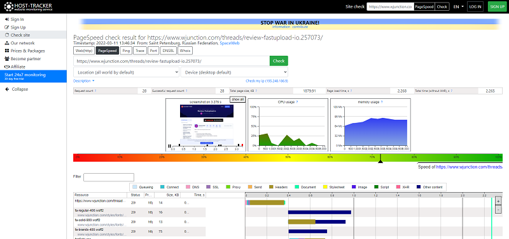
Task: Switch to the Whois tab
Action: (x=185, y=51)
